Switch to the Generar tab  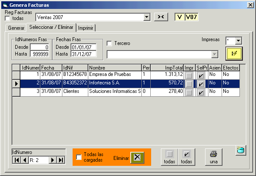coord(16,28)
